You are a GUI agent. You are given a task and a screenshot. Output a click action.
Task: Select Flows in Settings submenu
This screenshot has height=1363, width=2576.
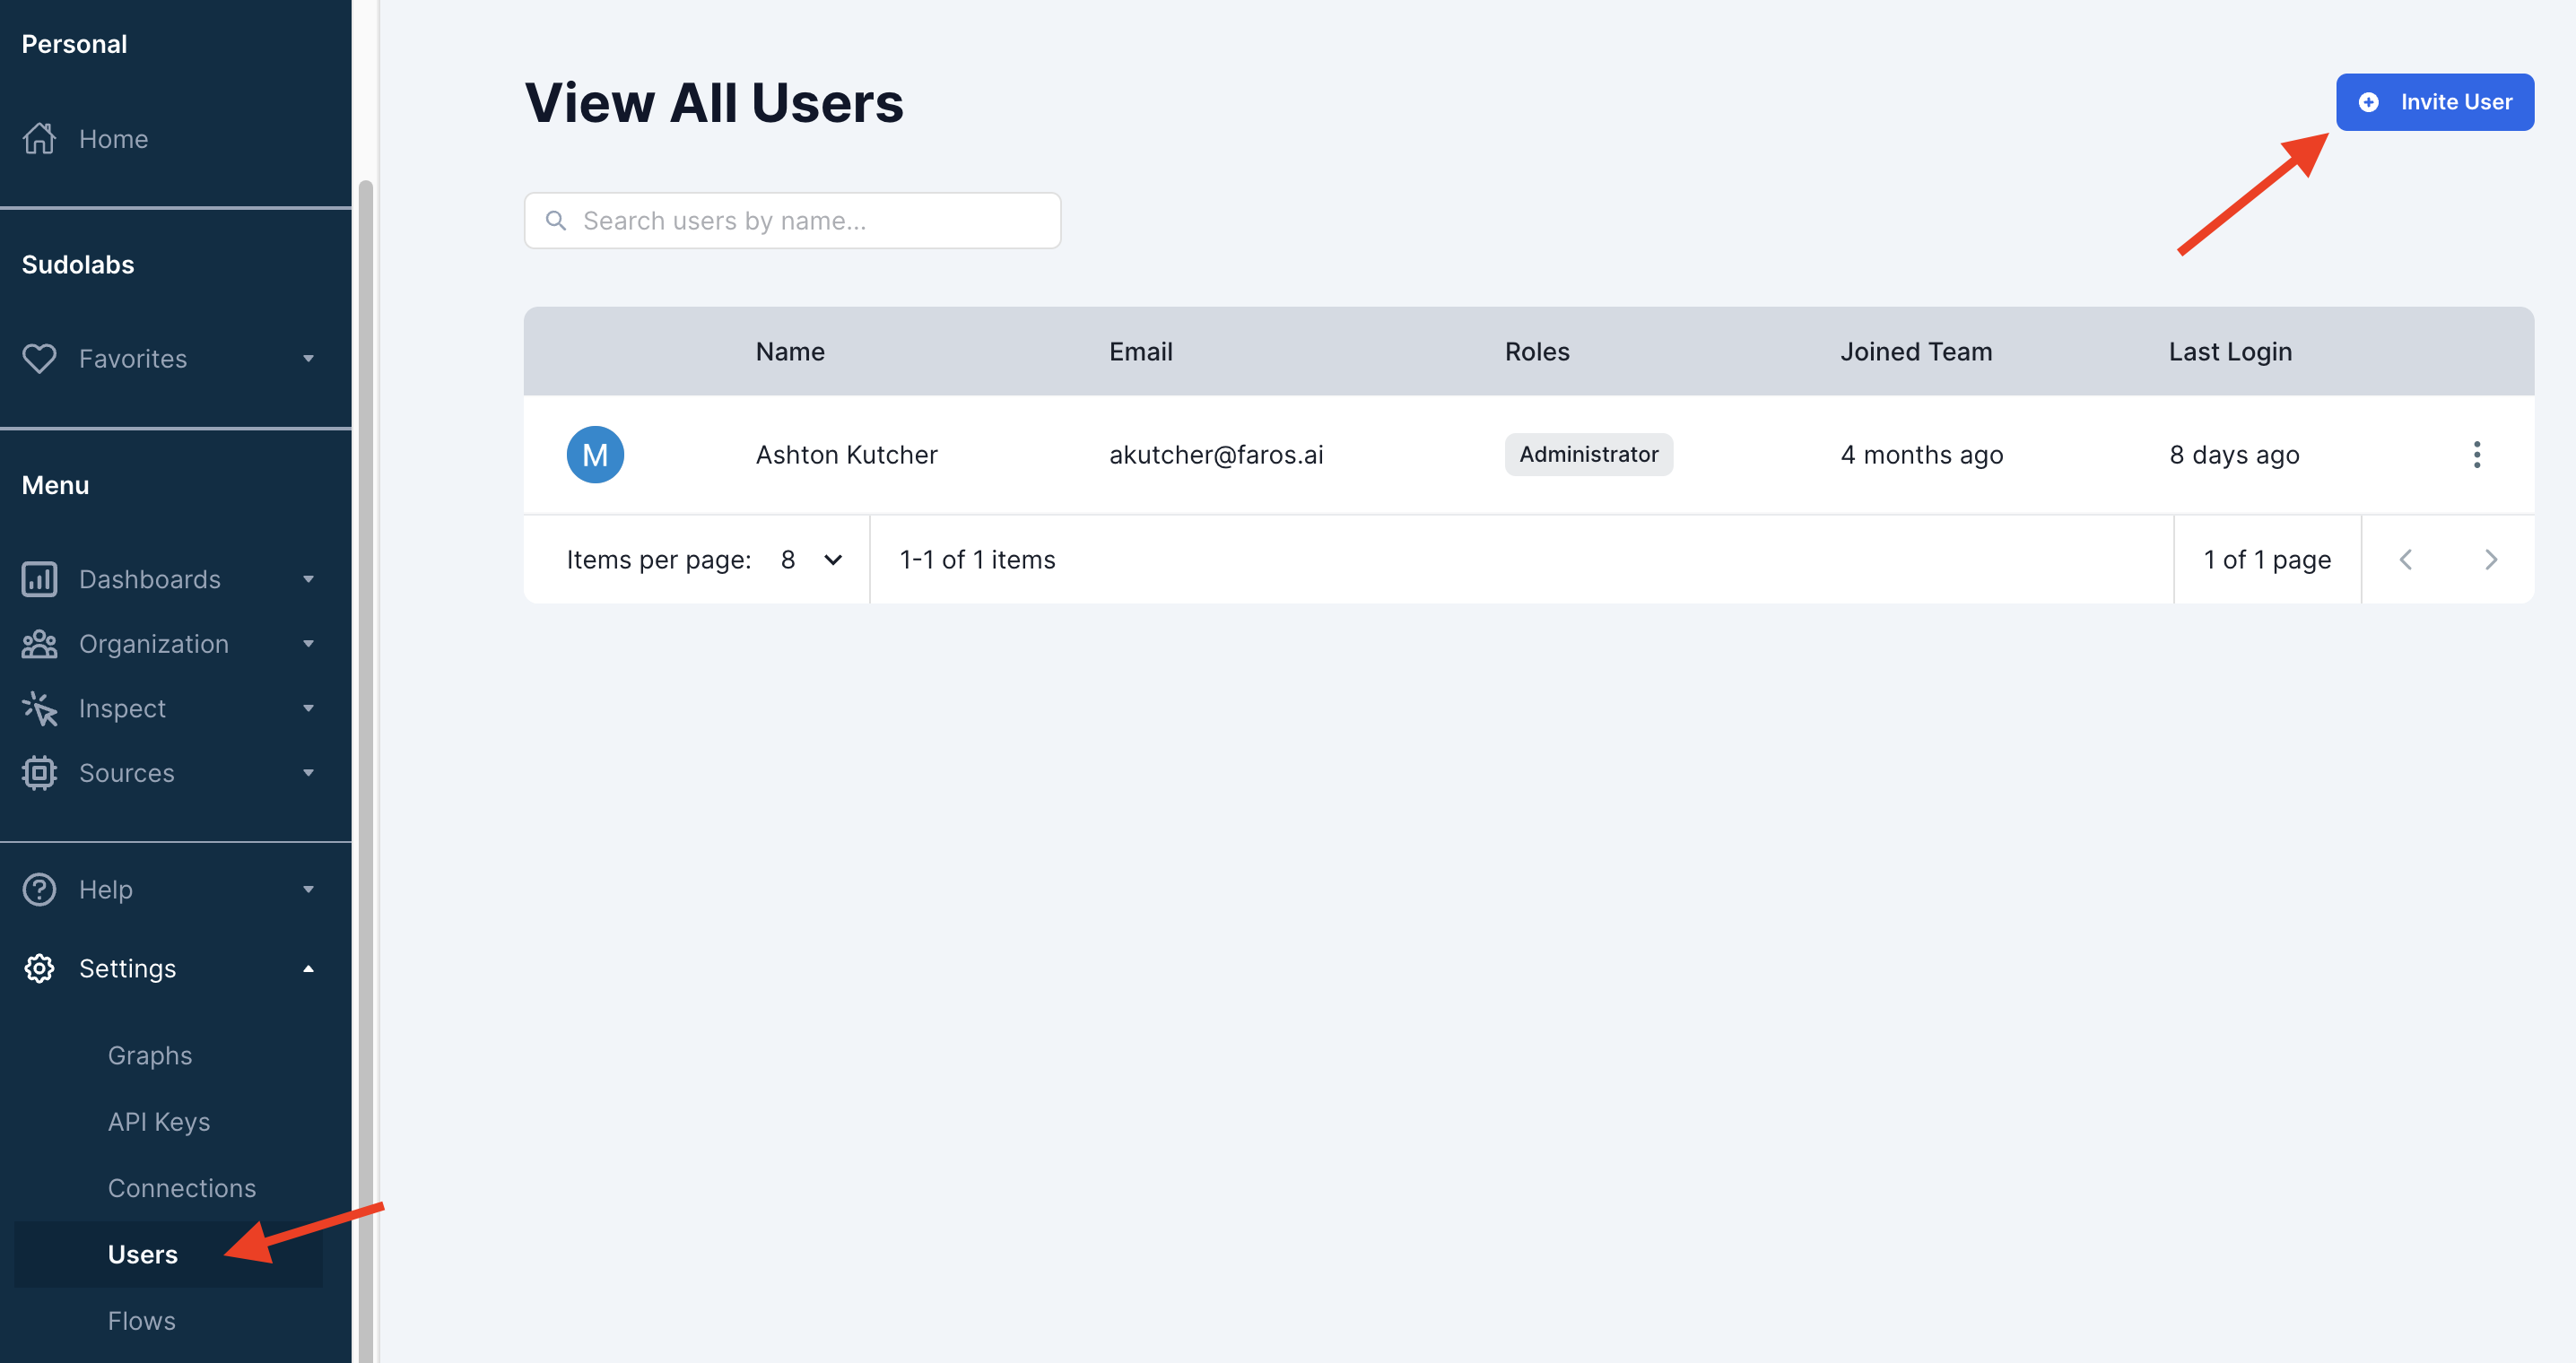coord(141,1320)
